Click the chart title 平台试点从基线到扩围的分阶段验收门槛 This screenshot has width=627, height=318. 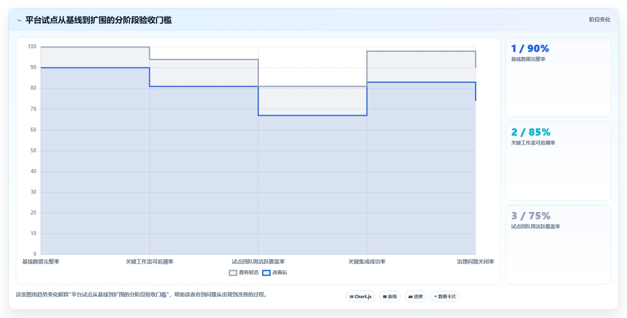tap(98, 20)
